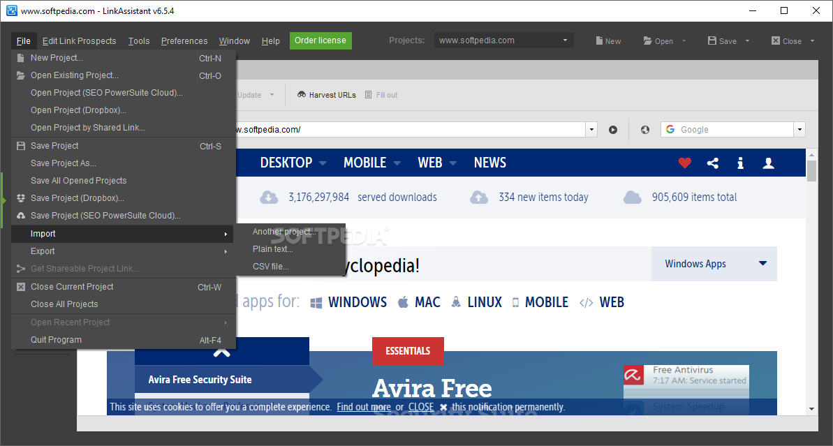This screenshot has width=833, height=446.
Task: Select Save Project As... menu entry
Action: 124,163
